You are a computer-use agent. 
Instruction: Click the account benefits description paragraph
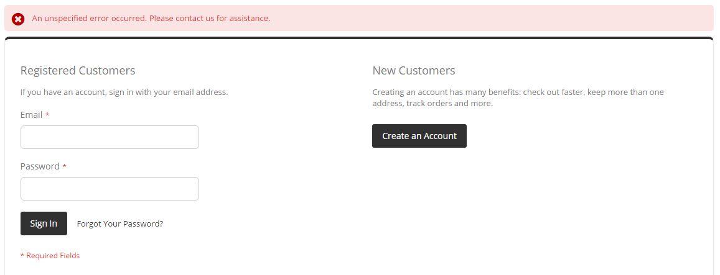point(518,97)
